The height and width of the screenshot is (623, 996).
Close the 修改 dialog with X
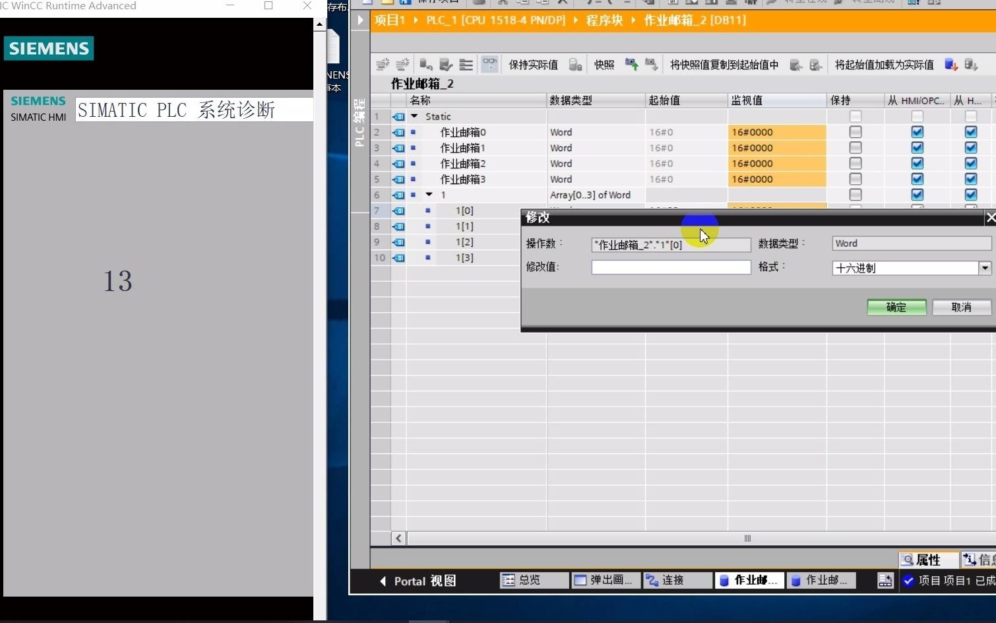click(990, 217)
